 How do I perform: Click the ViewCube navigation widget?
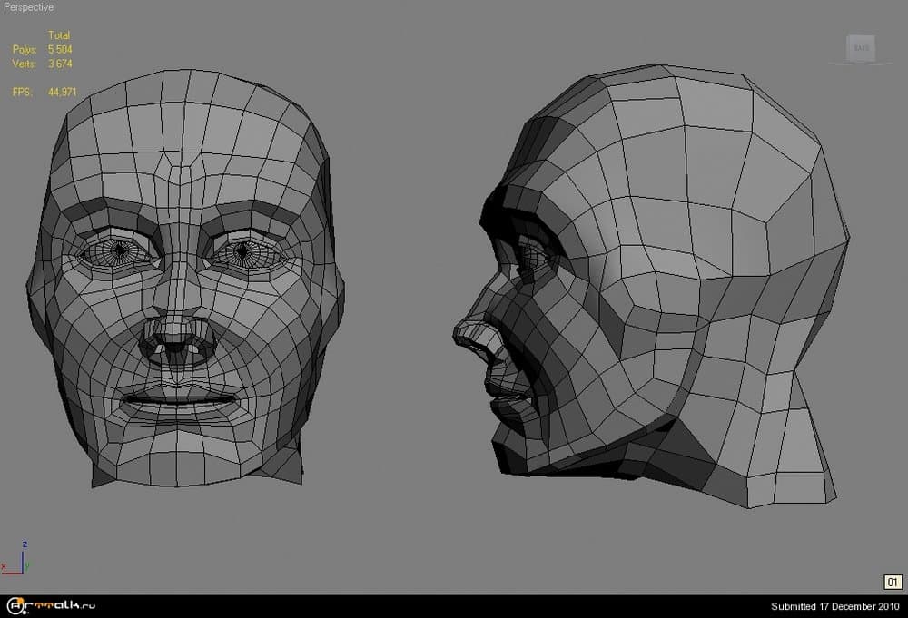(861, 48)
